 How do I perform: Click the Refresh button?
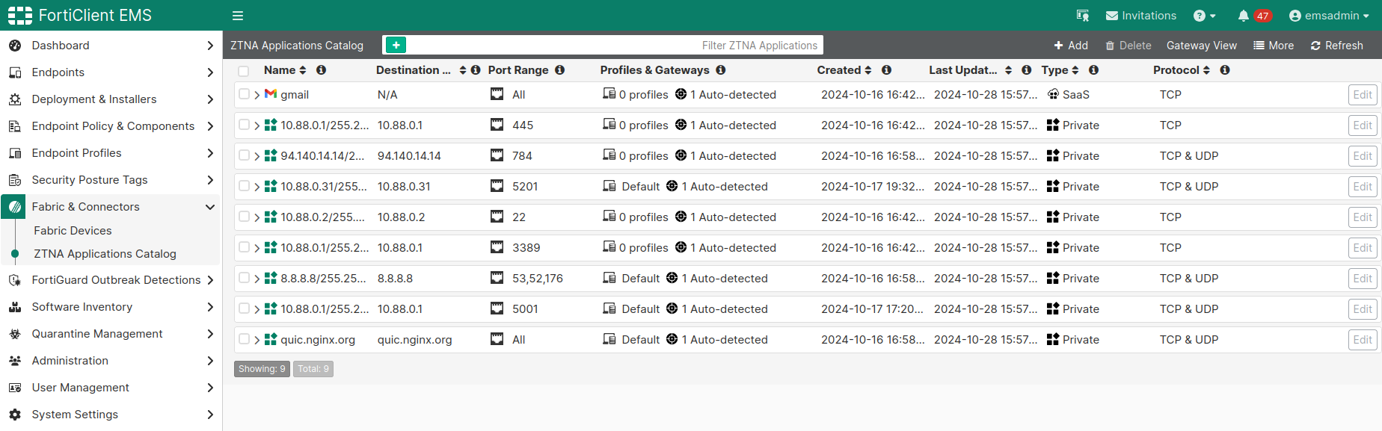[1336, 46]
